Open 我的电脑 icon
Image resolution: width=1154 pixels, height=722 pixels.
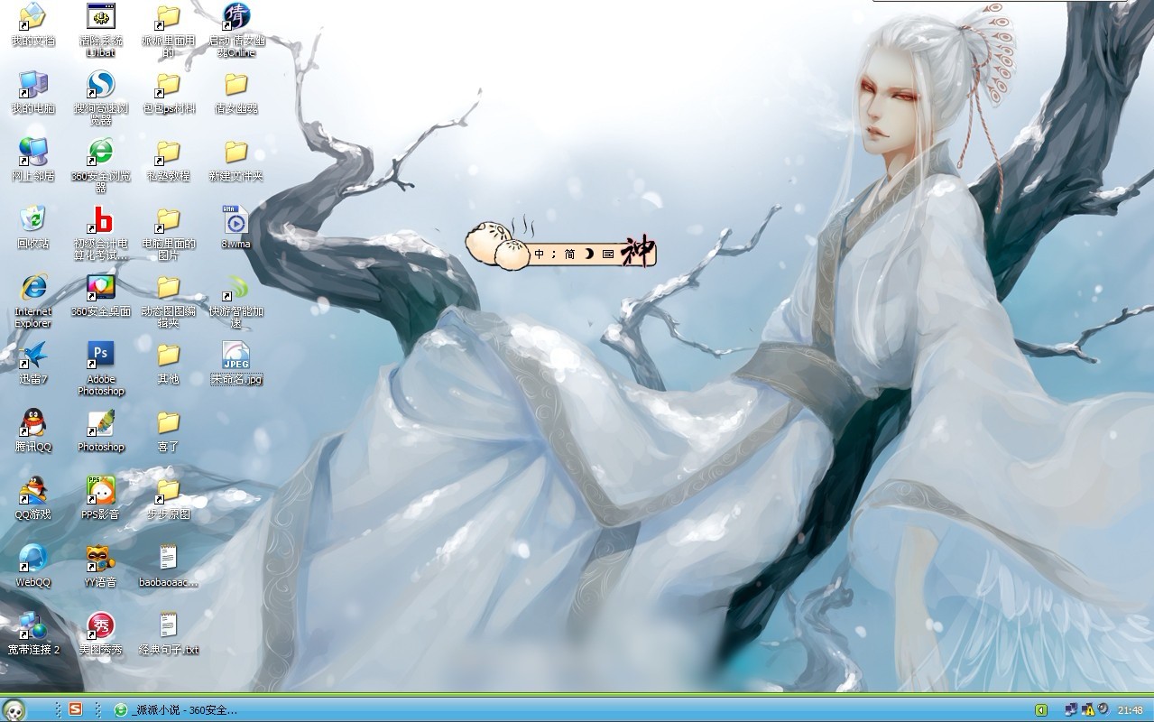coord(33,92)
